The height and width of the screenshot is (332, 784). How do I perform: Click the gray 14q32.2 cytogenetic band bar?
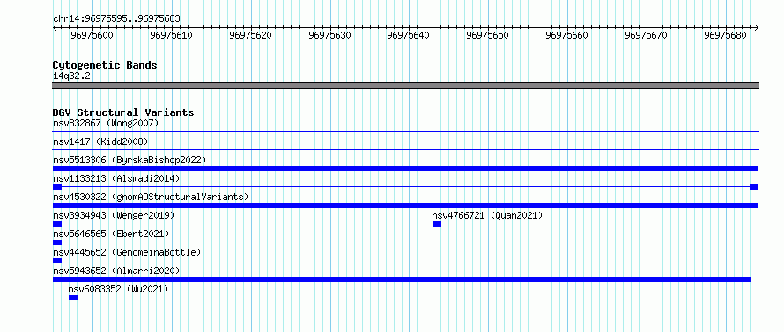pos(405,85)
